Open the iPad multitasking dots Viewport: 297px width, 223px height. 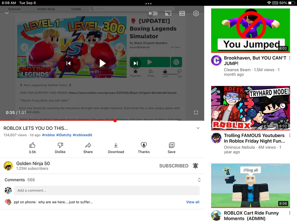click(148, 4)
